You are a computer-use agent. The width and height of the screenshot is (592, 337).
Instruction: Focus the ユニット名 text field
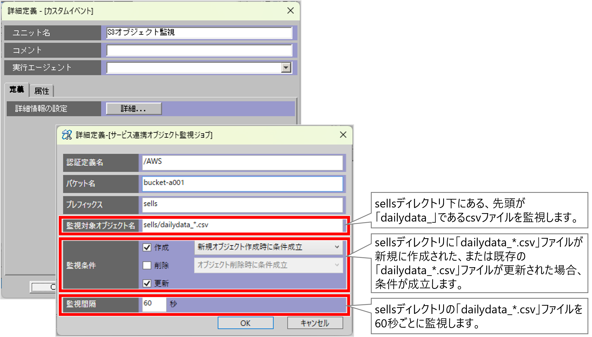199,33
